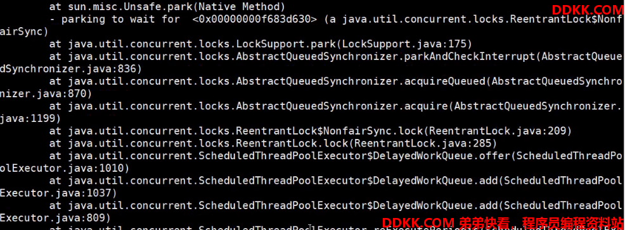Click the bottom DDKK.COM 弟弟快看 banner text
The image size is (625, 230).
click(503, 222)
